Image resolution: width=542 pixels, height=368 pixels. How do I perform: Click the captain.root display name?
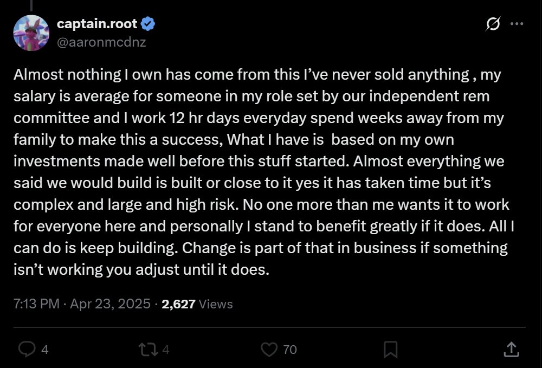(97, 24)
